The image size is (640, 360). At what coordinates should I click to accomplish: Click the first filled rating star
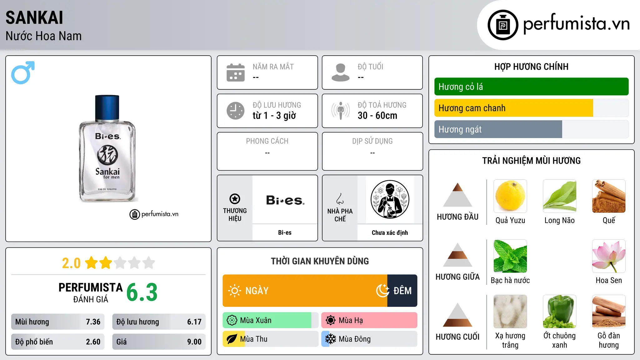[x=92, y=263]
